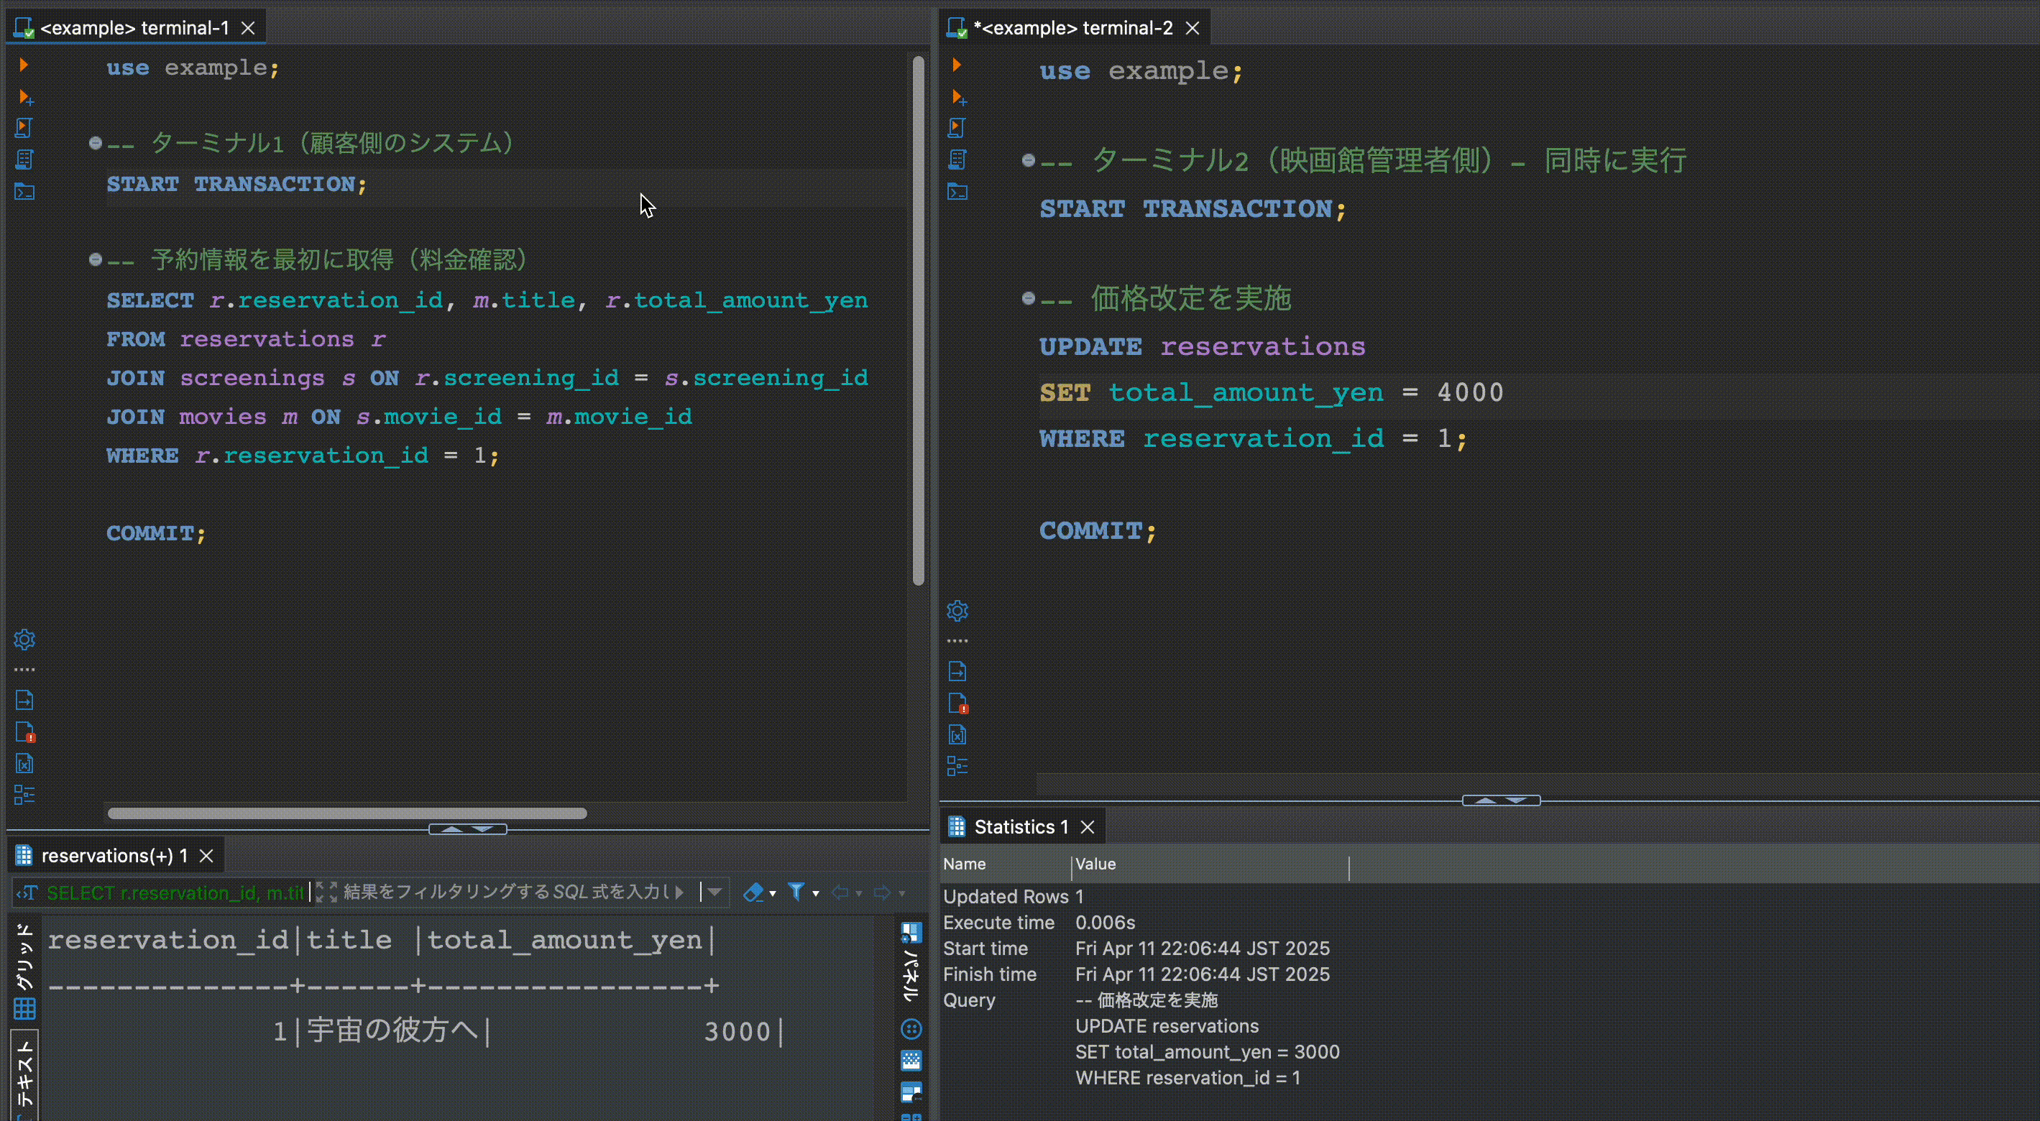Show outline icon in terminal-1 sidebar
Screen dimensions: 2040x1121
pos(24,794)
